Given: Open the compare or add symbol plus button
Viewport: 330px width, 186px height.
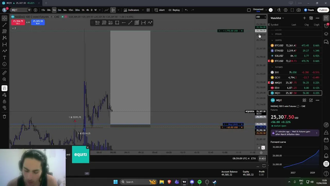Looking at the screenshot, I should (x=35, y=10).
